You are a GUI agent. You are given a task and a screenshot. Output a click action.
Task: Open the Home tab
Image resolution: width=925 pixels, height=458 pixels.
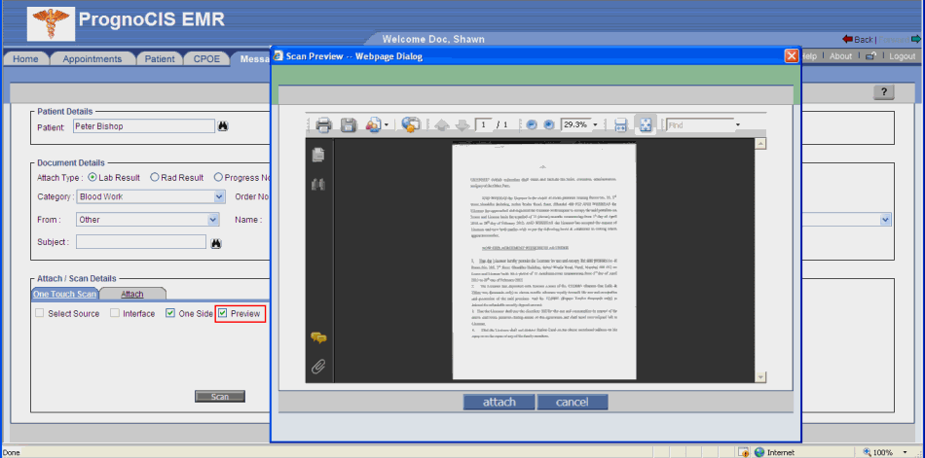coord(25,59)
